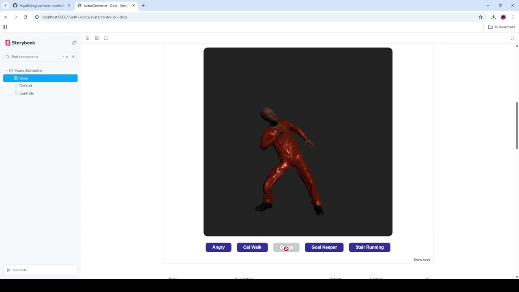Toggle the outline toolbar icon
The width and height of the screenshot is (519, 292).
point(106,38)
